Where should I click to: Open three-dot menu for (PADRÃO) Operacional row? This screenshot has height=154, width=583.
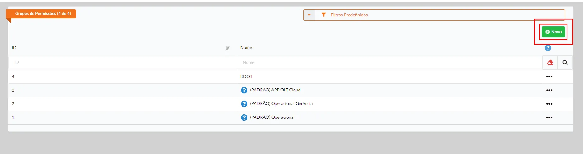tap(549, 117)
